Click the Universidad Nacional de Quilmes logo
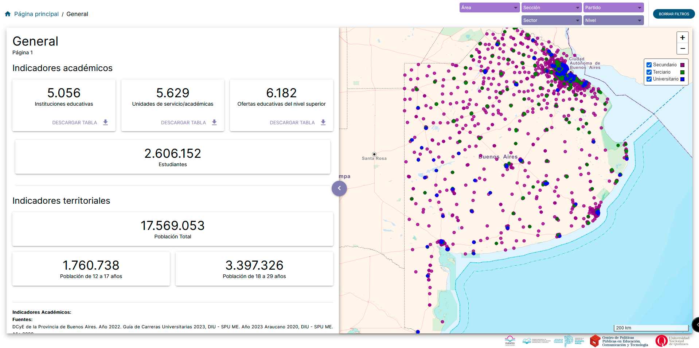 coord(672,341)
